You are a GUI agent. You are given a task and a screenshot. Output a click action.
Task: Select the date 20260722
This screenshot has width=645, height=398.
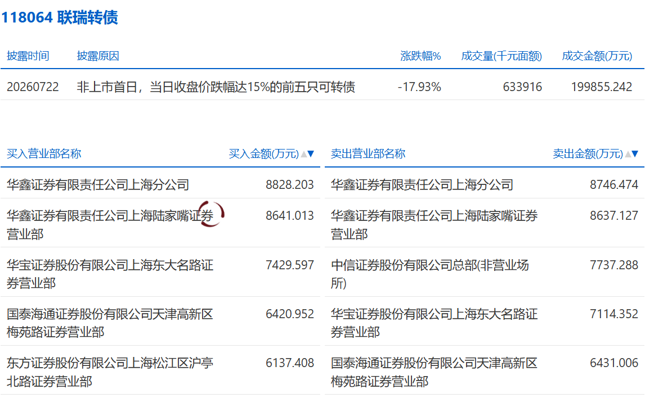(33, 87)
